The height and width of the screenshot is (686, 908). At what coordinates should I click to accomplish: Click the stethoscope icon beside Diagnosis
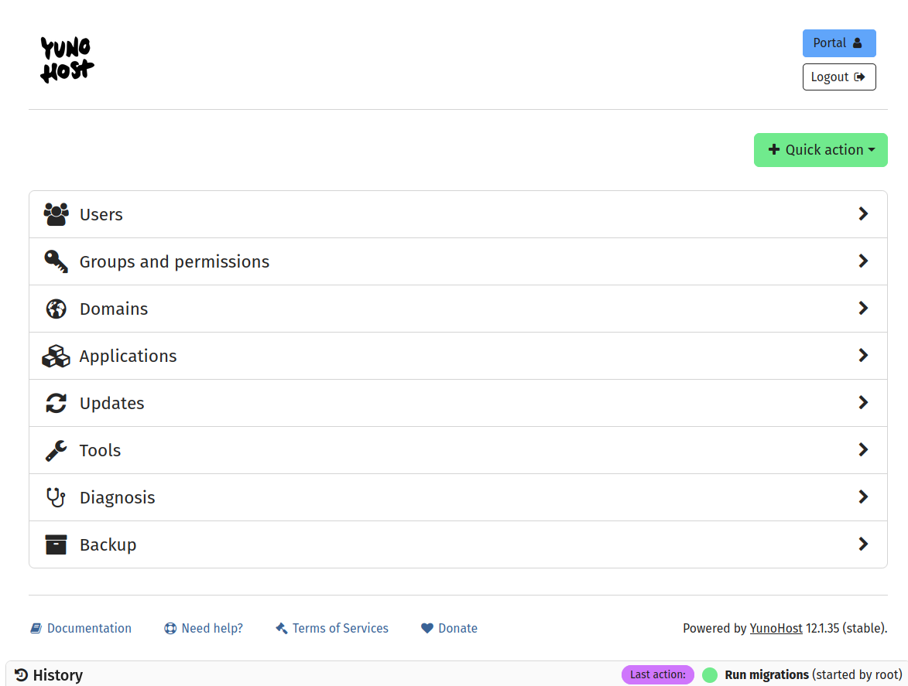point(56,497)
